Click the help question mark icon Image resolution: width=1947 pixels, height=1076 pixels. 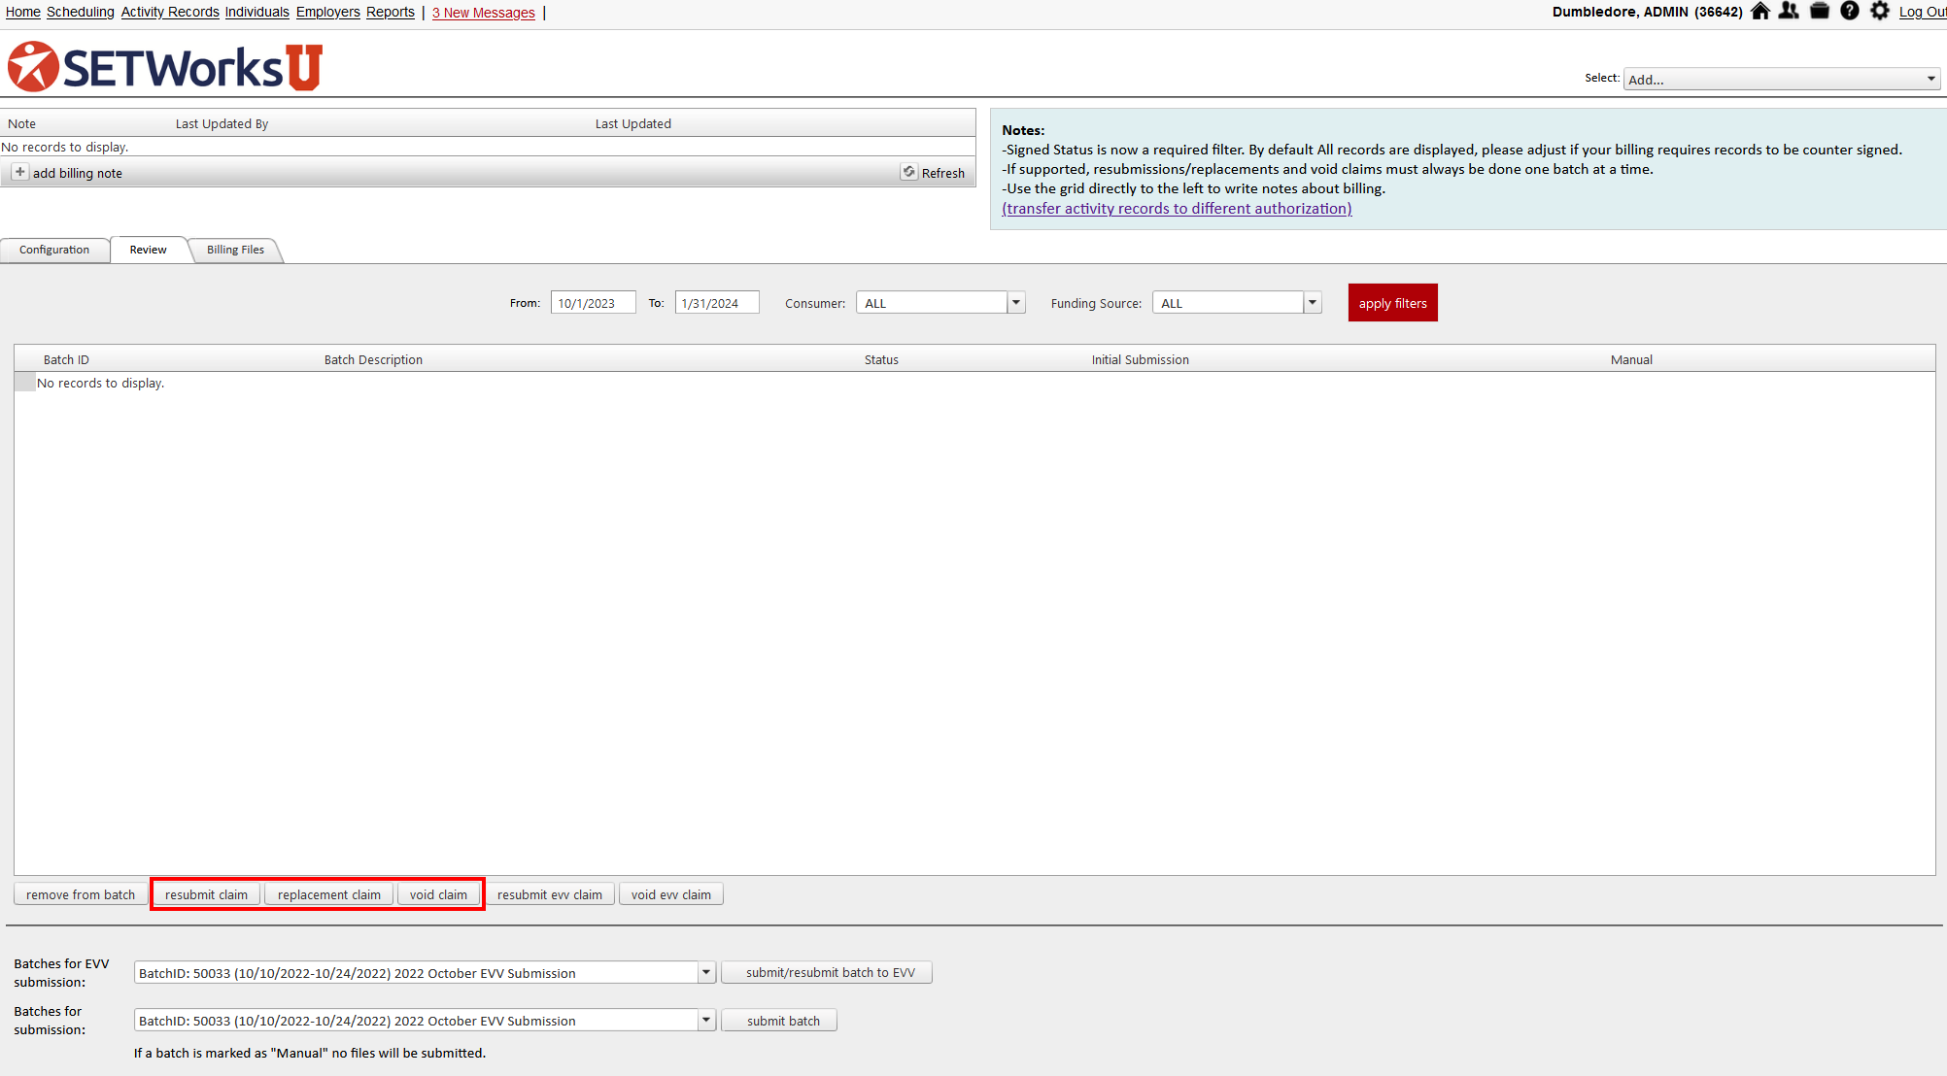coord(1850,12)
